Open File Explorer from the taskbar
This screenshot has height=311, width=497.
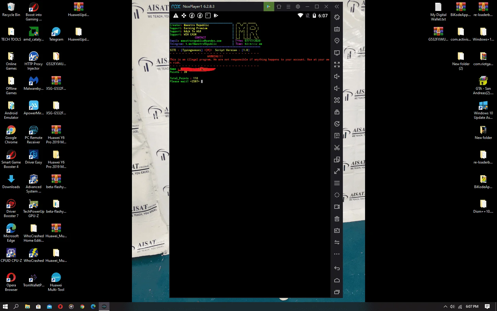[x=27, y=307]
